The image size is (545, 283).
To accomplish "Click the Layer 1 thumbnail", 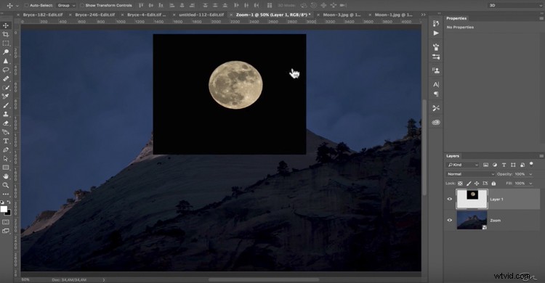I will tap(472, 199).
